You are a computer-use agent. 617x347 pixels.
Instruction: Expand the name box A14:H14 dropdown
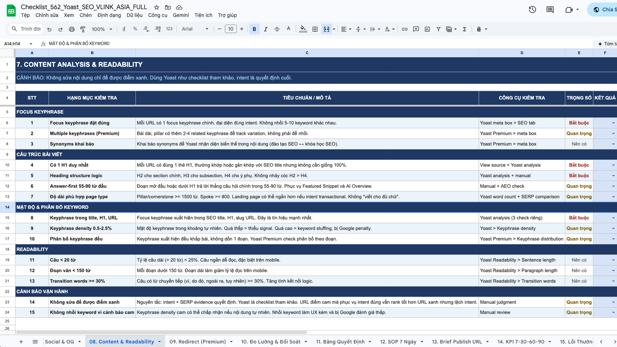(x=31, y=44)
